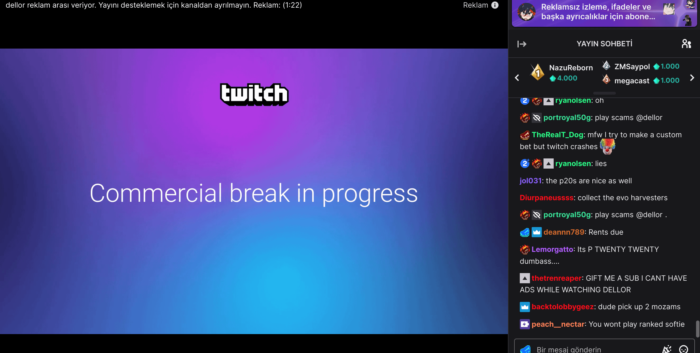
Task: Click the Prime crown badge beside backtolobbygeez
Action: coord(525,307)
